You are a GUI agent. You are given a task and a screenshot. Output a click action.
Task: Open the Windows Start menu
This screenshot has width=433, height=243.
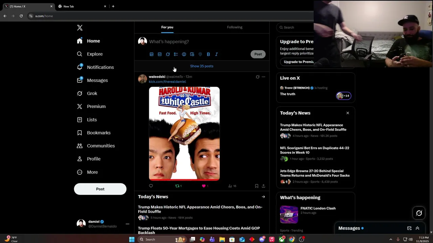(x=132, y=239)
